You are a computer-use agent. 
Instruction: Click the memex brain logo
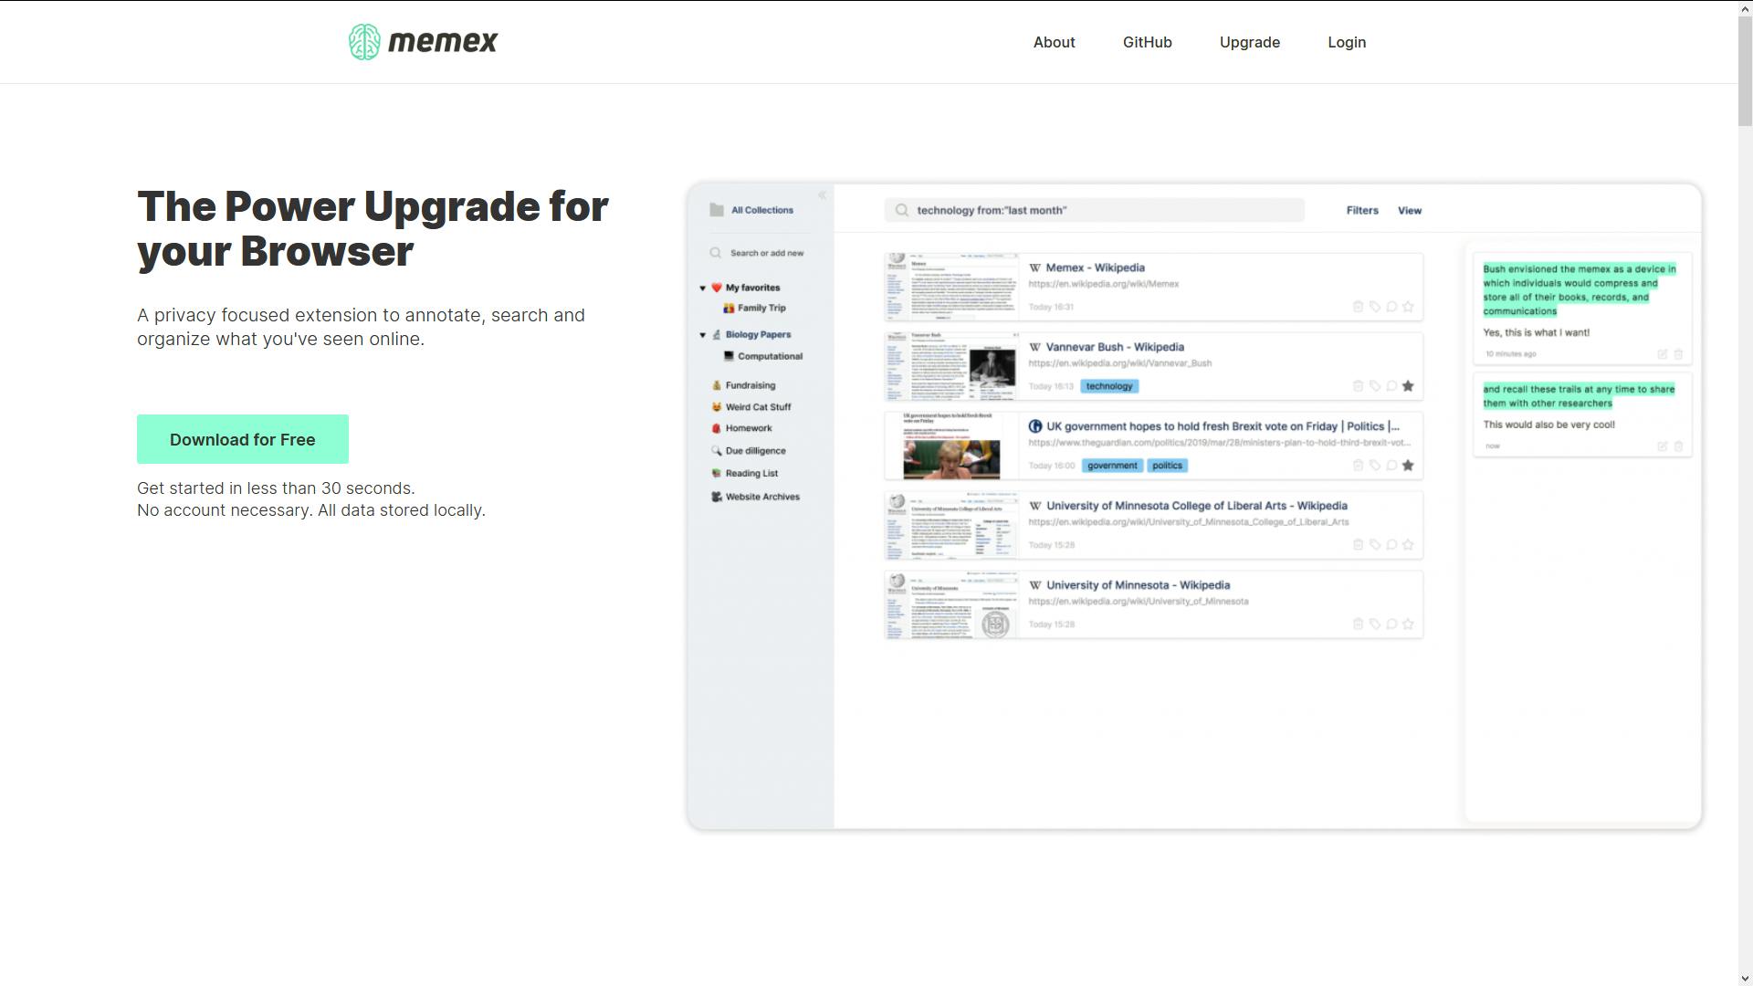364,42
